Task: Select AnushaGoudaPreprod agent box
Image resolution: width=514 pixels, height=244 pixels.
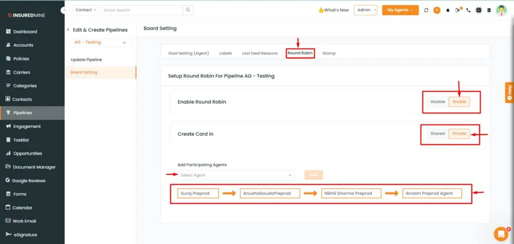Action: pos(270,193)
